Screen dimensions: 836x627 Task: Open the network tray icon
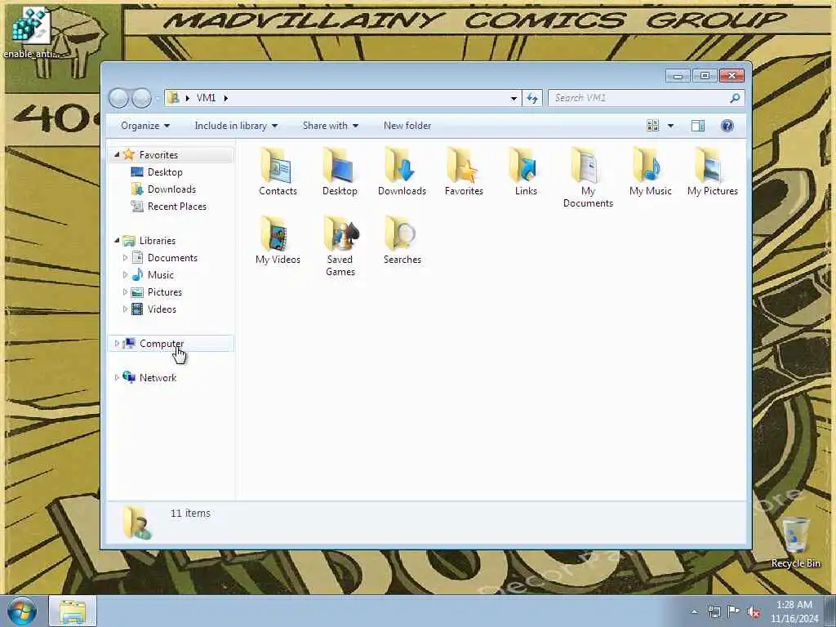714,611
